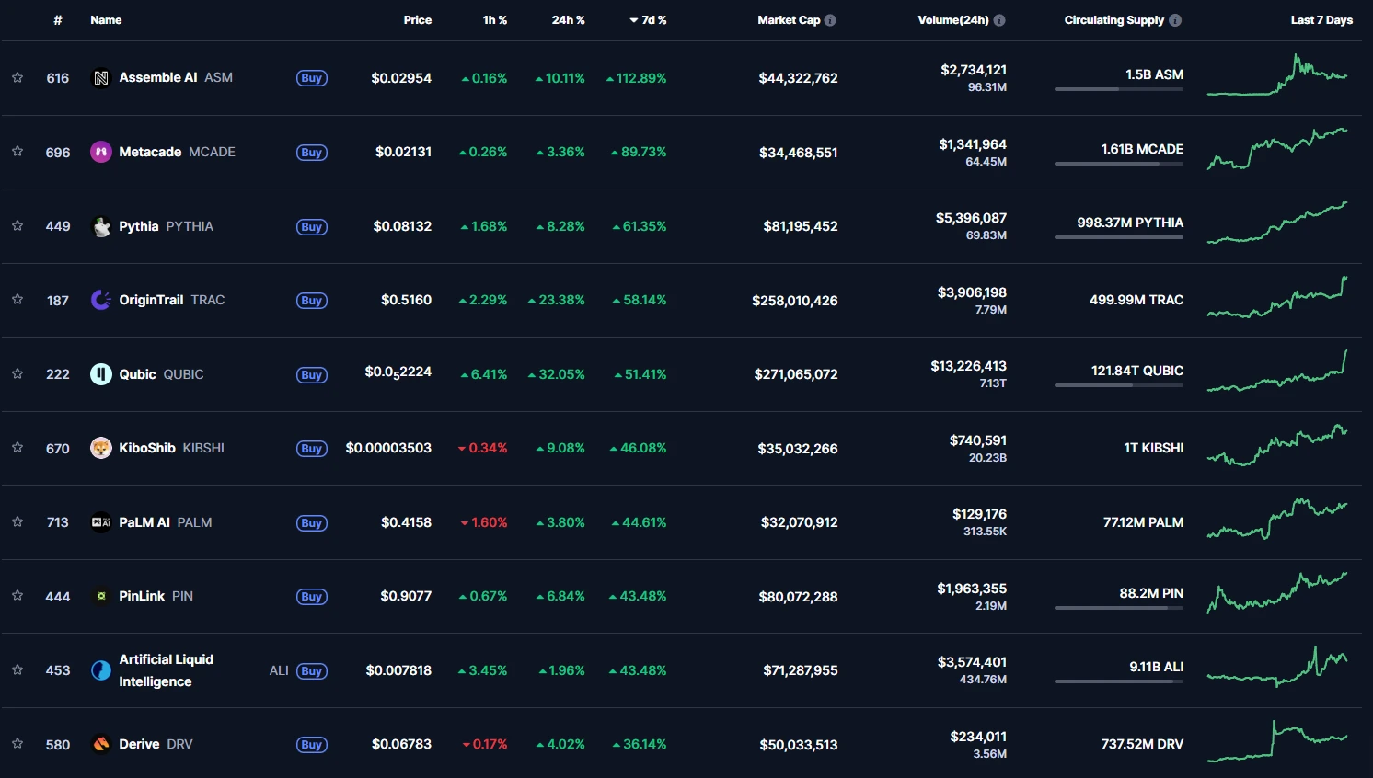The image size is (1373, 778).
Task: Click Qubic's circulating supply progress bar
Action: tap(1119, 386)
